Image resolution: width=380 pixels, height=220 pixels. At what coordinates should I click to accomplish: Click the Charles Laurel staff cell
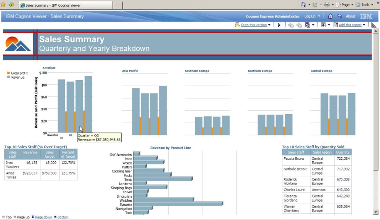(296, 190)
